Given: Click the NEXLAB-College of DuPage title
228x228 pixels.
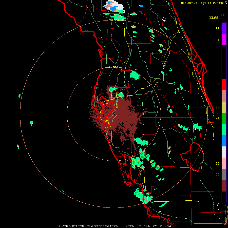Looking at the screenshot, I should pyautogui.click(x=203, y=3).
